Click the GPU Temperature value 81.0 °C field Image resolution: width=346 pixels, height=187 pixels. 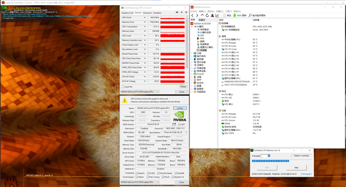(154, 27)
